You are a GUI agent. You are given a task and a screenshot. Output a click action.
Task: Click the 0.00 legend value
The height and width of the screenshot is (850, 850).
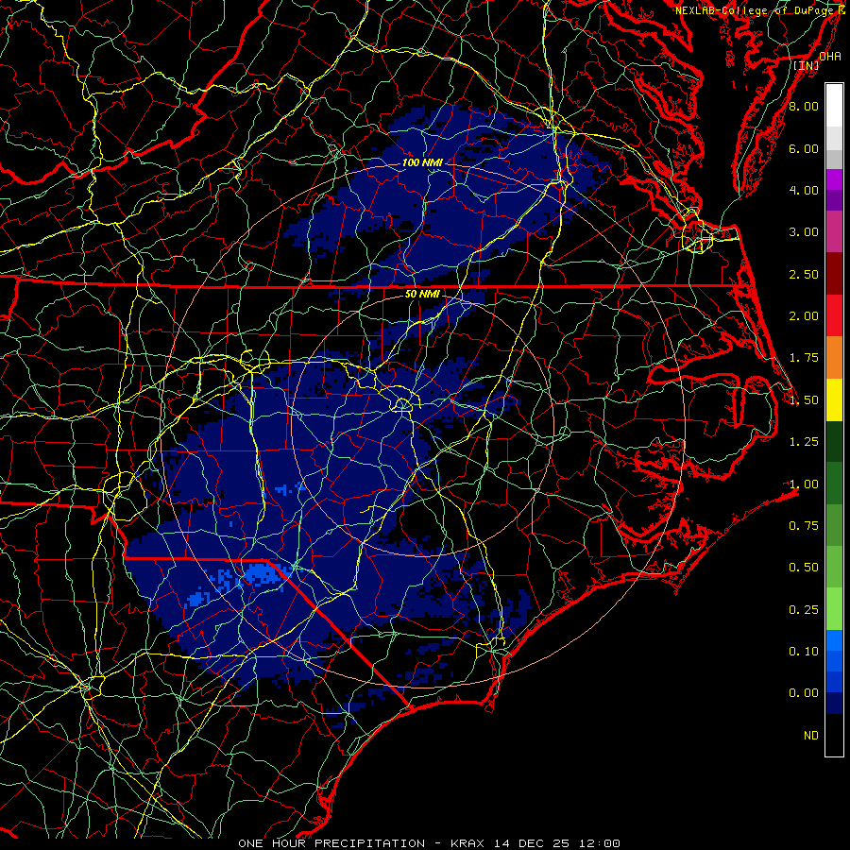coord(804,693)
